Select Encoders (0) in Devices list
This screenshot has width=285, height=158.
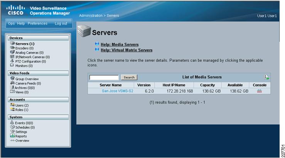click(x=24, y=48)
